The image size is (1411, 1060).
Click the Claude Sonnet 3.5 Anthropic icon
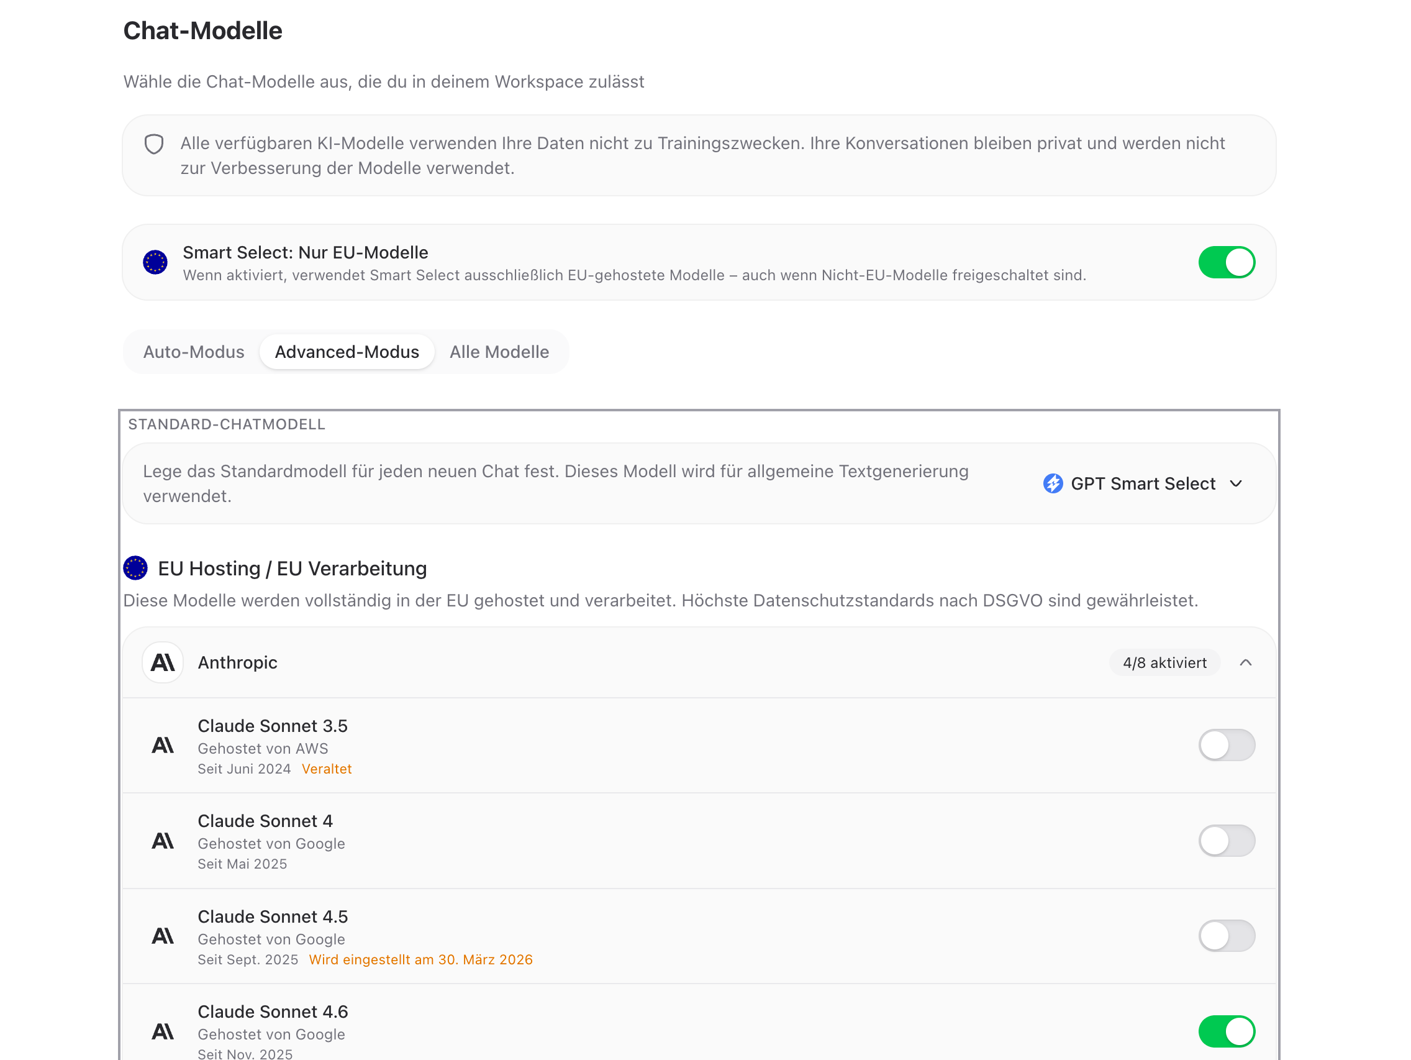pos(163,745)
